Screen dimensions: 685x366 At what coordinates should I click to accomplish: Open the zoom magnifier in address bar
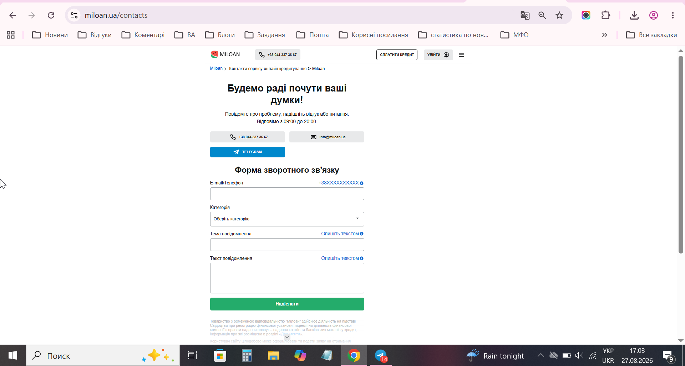542,15
